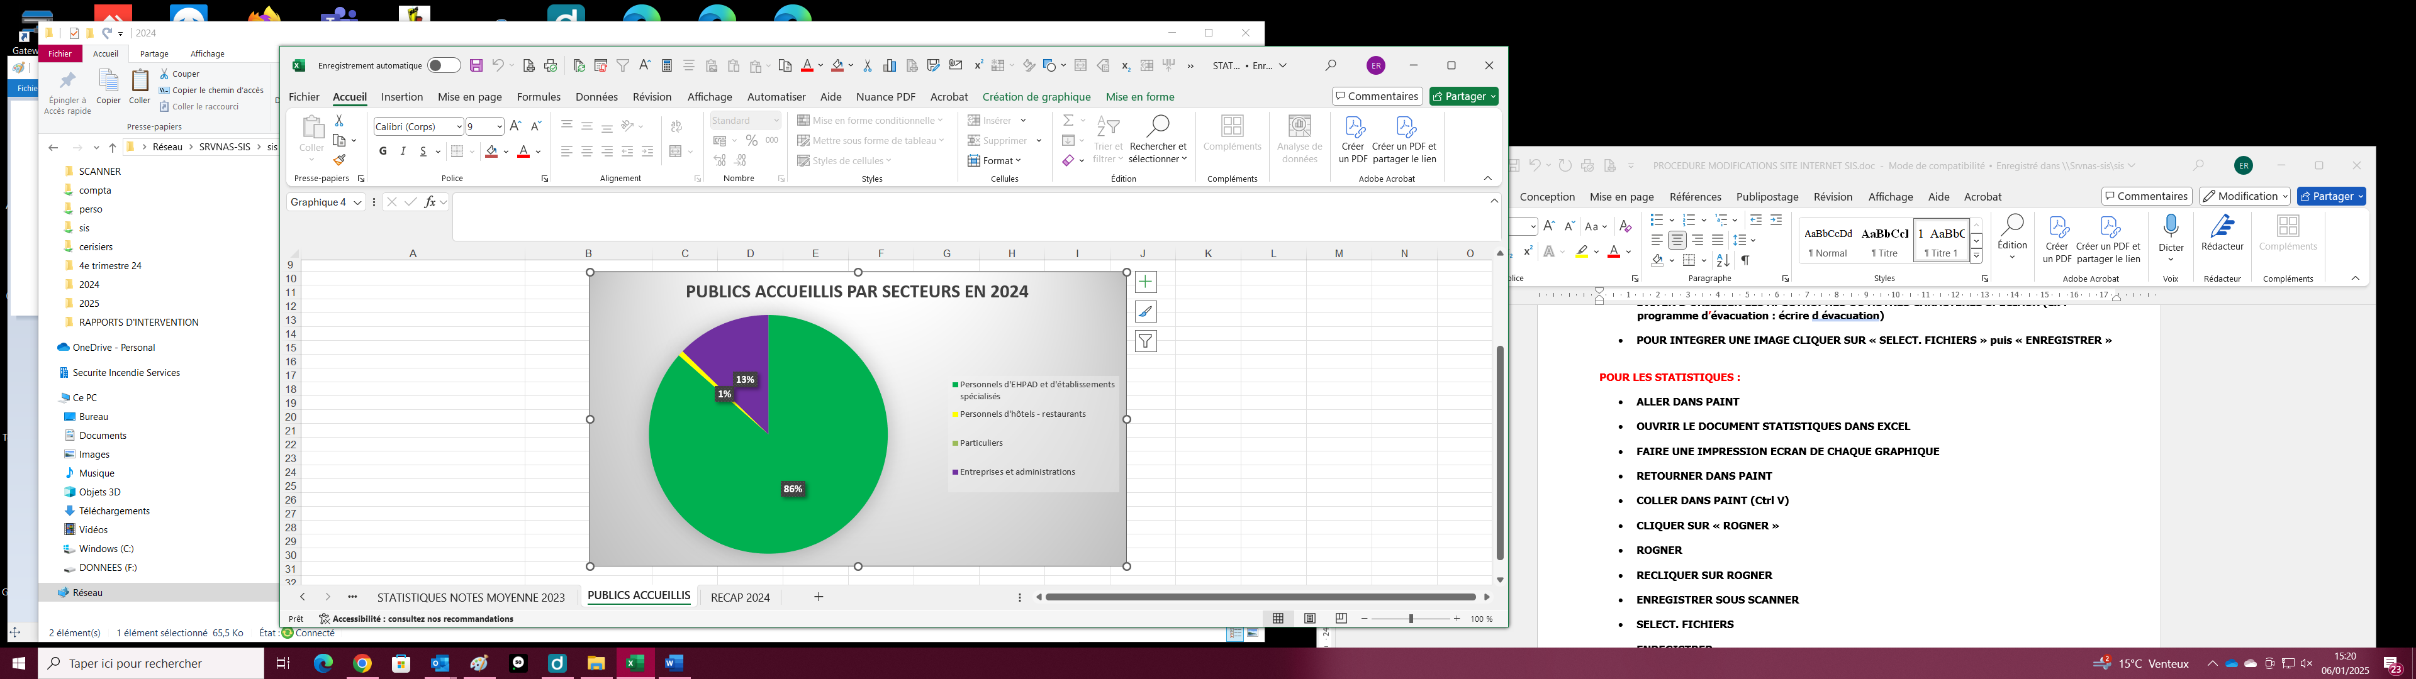This screenshot has width=2416, height=679.
Task: Click Commentaires button in Excel
Action: pyautogui.click(x=1377, y=97)
